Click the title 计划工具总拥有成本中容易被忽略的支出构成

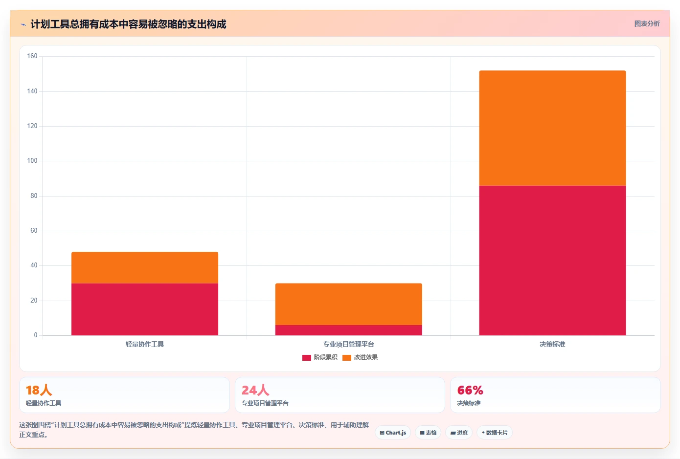point(128,24)
